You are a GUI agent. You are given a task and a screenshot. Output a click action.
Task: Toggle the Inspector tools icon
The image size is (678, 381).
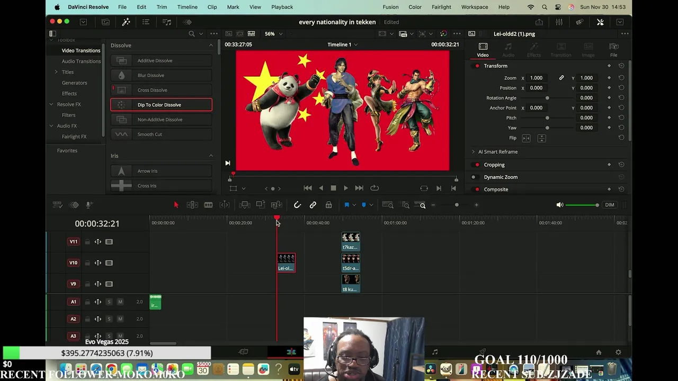(x=600, y=22)
